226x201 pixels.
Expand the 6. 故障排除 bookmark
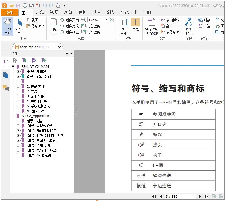click(18, 111)
